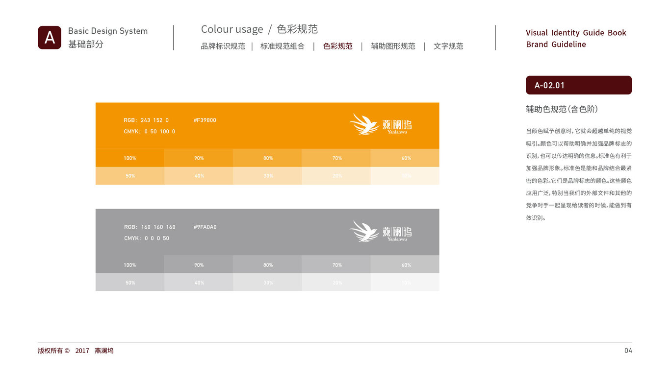Select the orange 30% tint swatch
The image size is (670, 376).
[x=267, y=176]
